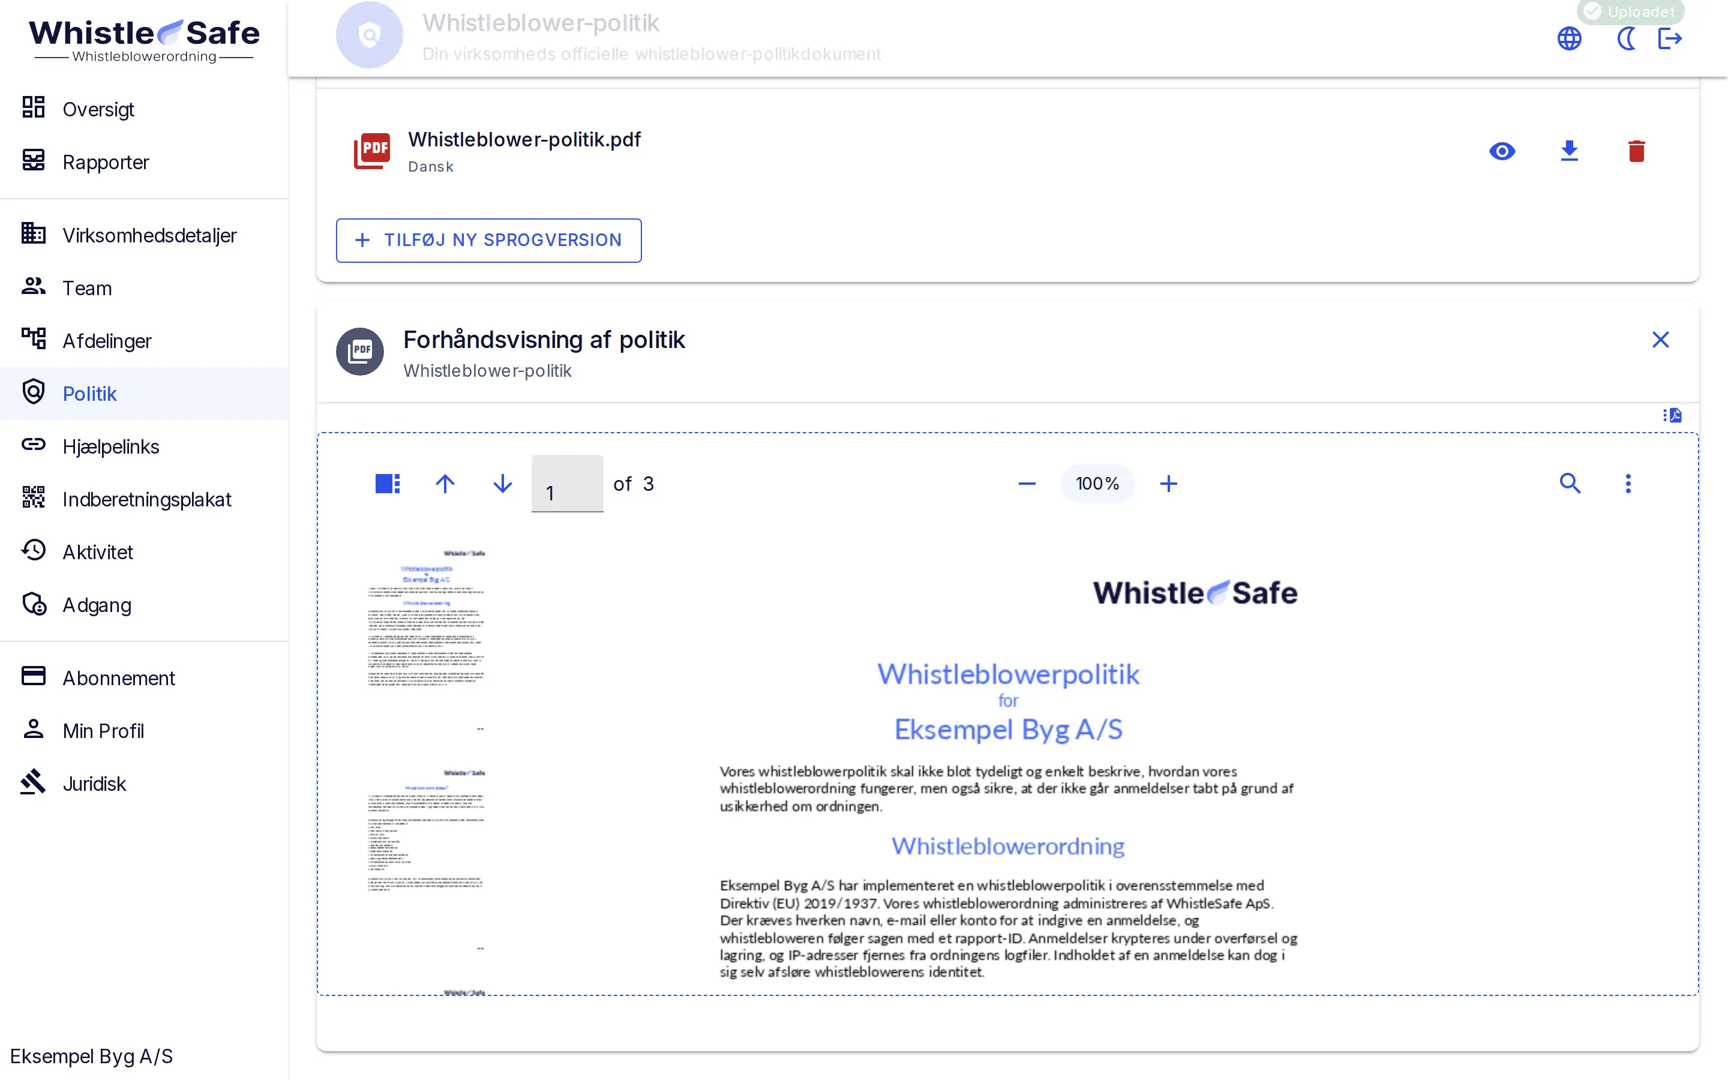
Task: Open the Oversigt dashboard page
Action: coord(143,109)
